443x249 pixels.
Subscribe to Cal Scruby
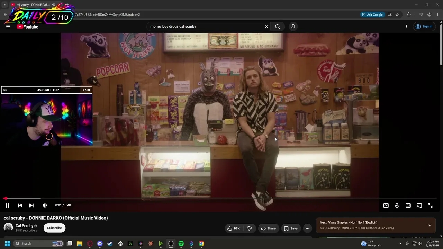54,228
